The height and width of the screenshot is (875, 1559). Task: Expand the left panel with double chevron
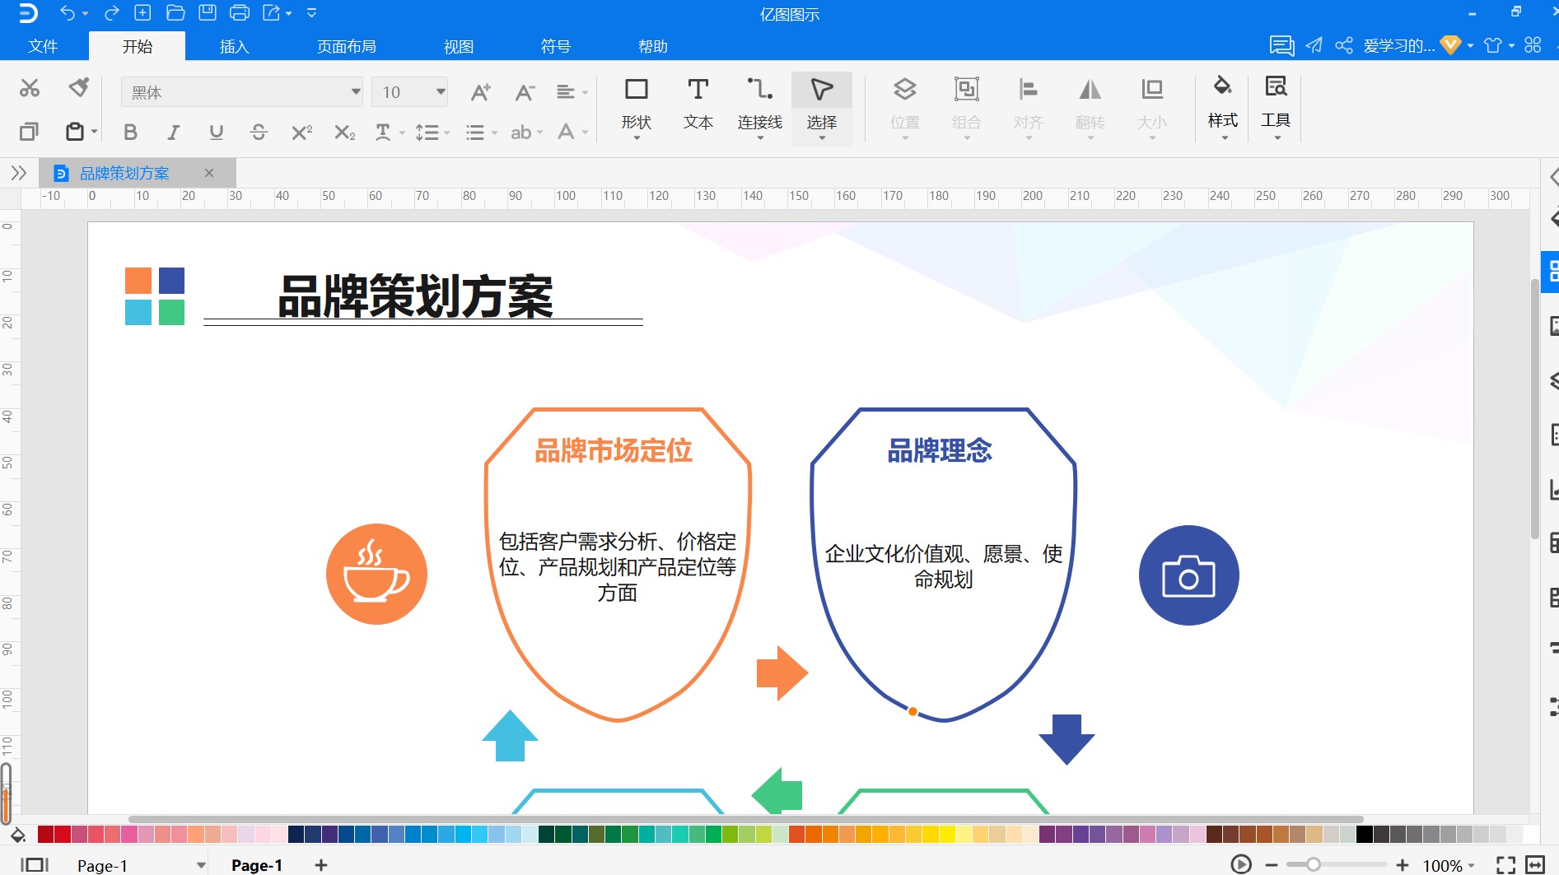tap(18, 173)
